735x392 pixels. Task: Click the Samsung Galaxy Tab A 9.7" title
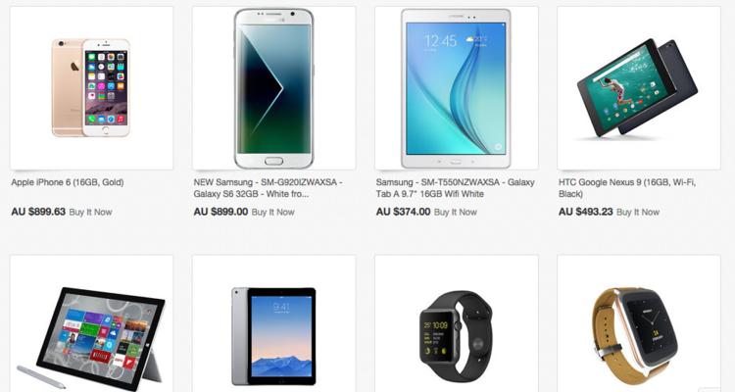pyautogui.click(x=455, y=188)
